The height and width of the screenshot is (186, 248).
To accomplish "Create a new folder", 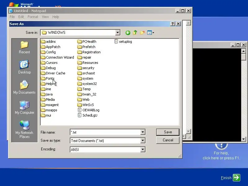I will (142, 33).
